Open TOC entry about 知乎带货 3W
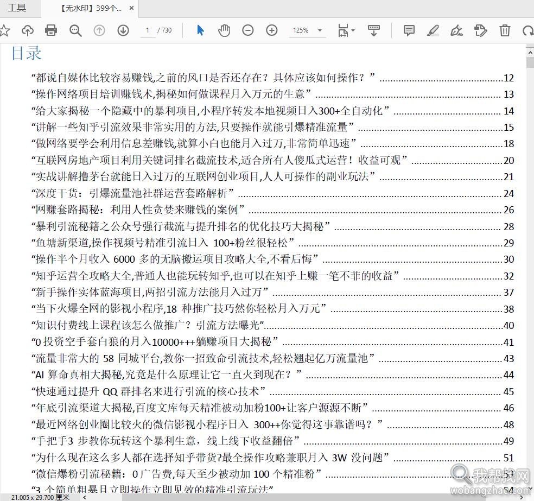 pyautogui.click(x=272, y=458)
